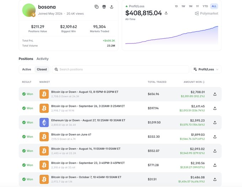Screen dimensions: 242x187
Task: Click Won checkmark on August 13 row
Action: click(x=24, y=94)
